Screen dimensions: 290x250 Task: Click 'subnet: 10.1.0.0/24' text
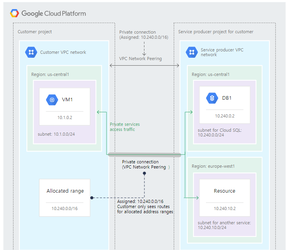pos(56,134)
